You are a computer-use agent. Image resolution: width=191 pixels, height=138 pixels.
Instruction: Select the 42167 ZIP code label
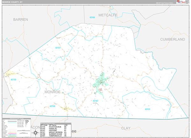[x=95, y=101]
